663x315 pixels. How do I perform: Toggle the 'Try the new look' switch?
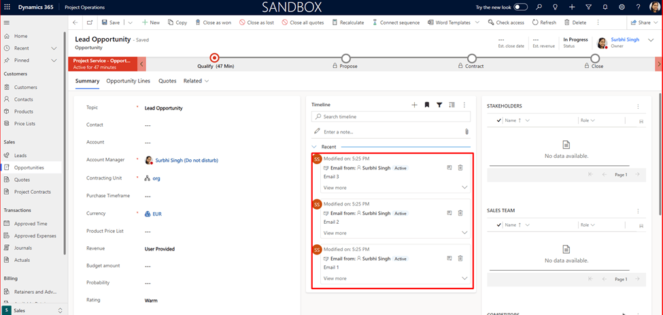pyautogui.click(x=520, y=7)
